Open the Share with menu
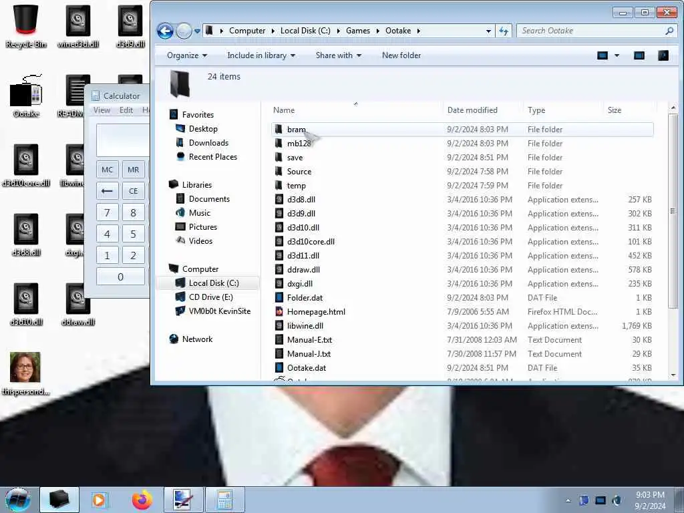 coord(339,55)
